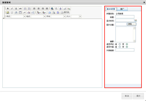Open the 大小 size dropdown arrow
The width and height of the screenshot is (146, 101).
[80, 16]
